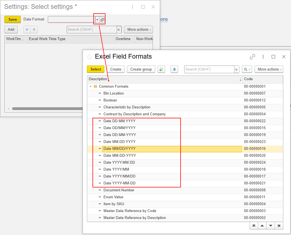Move row down with the blue down arrow
Viewport: 291px width, 235px height.
tap(34, 29)
